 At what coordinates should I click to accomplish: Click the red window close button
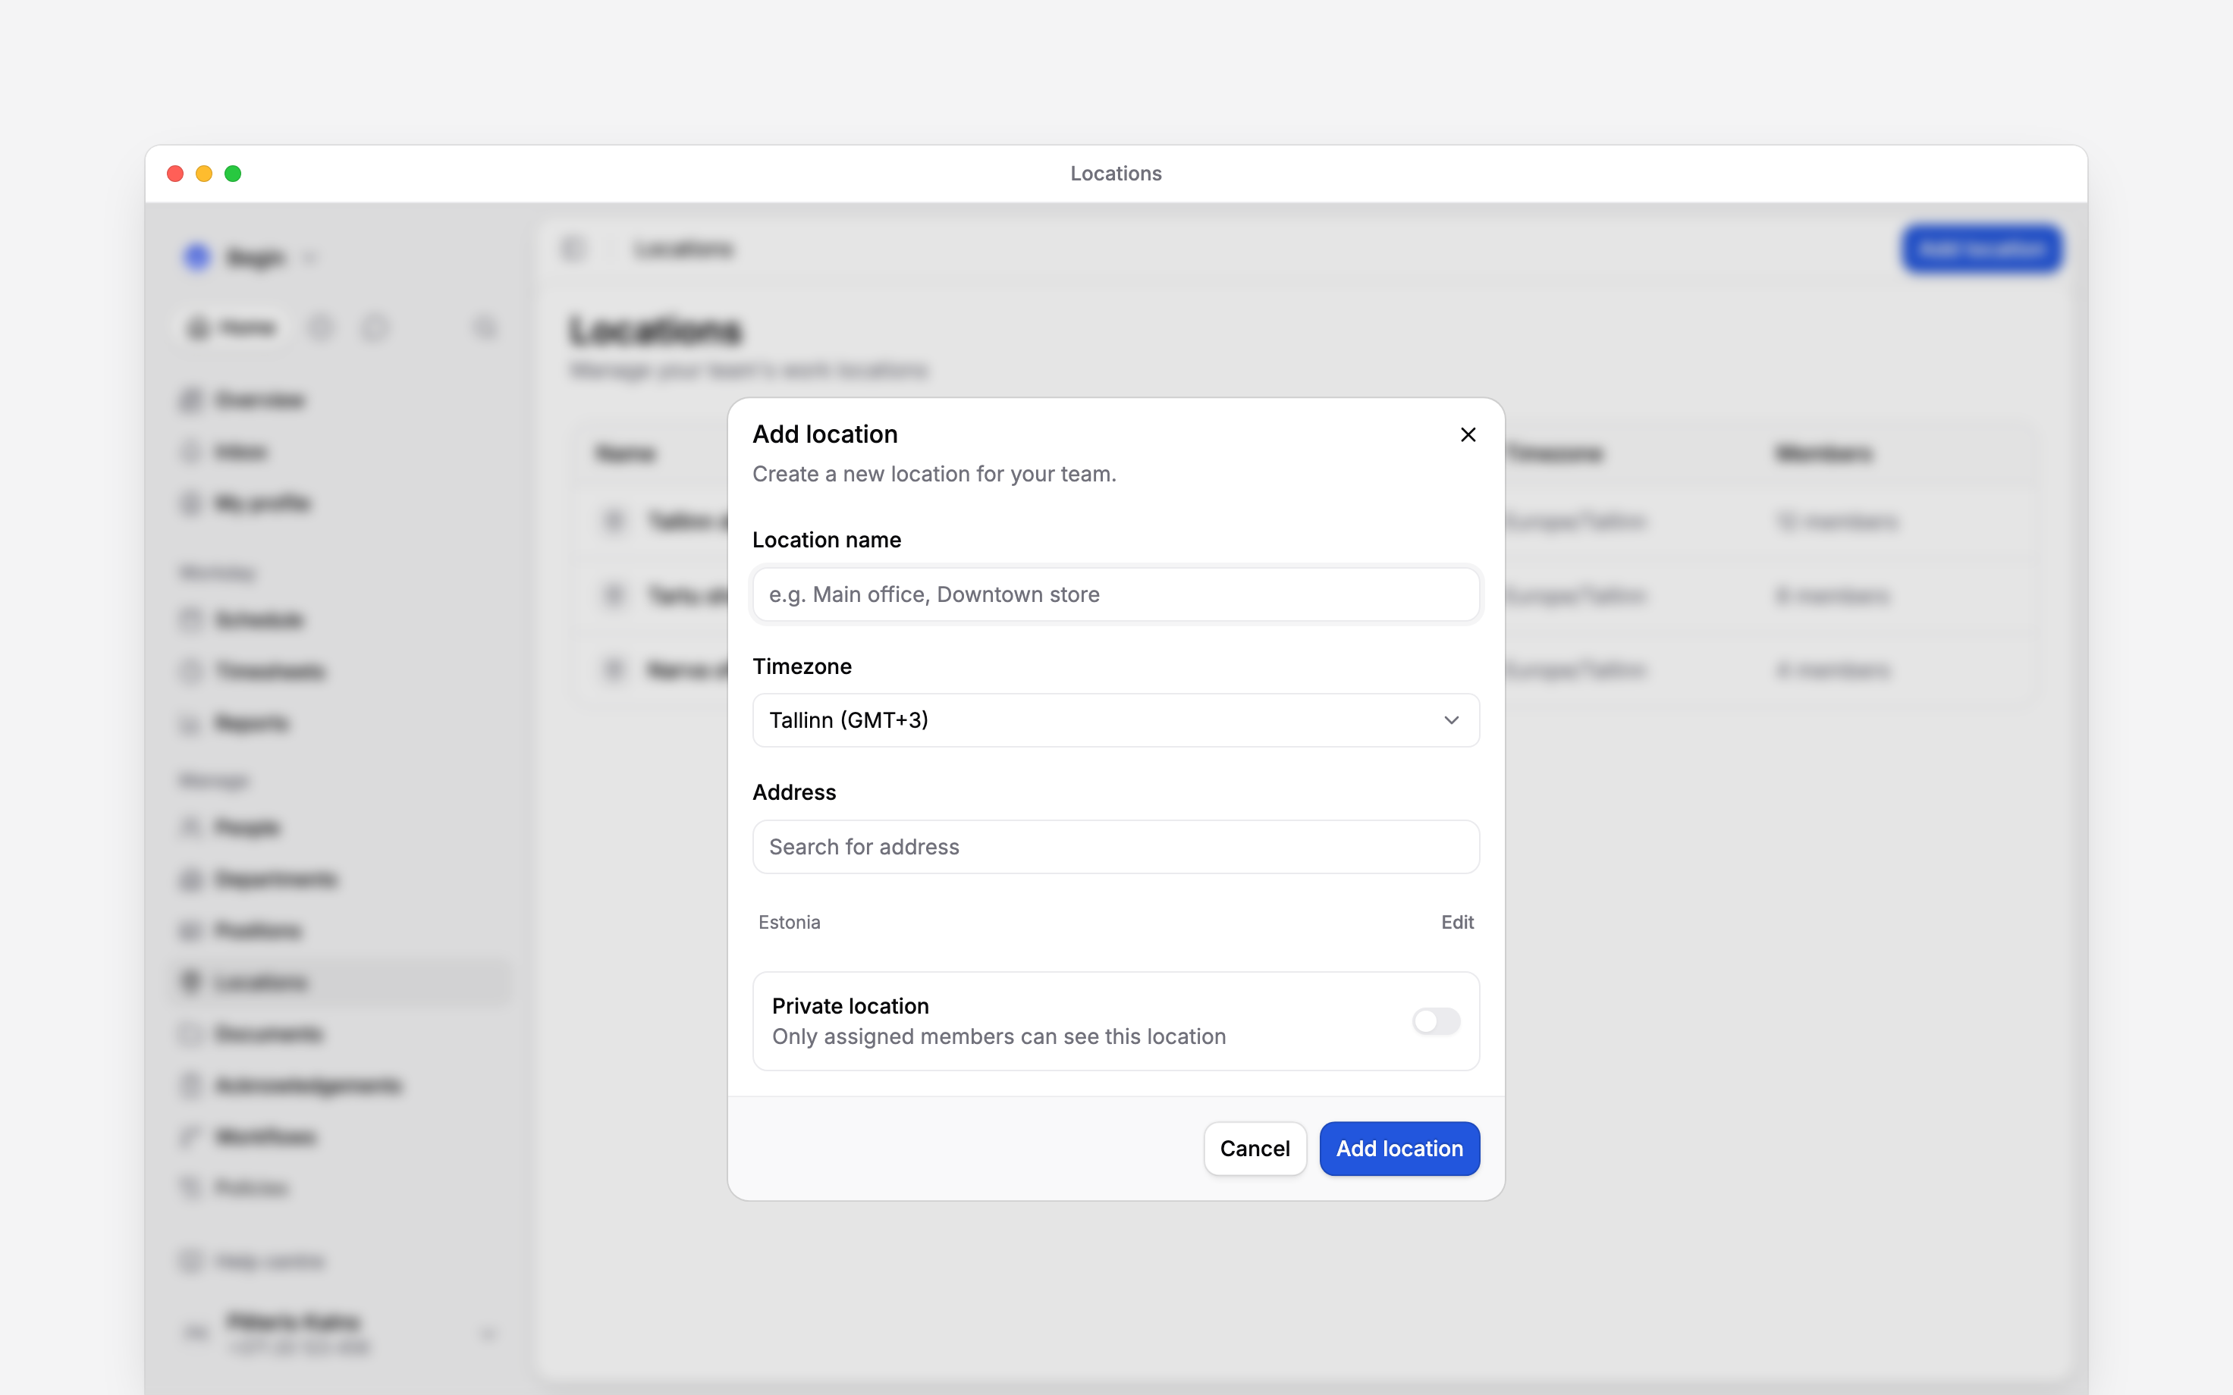tap(175, 174)
